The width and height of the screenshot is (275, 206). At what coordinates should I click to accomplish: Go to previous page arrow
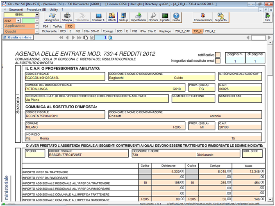point(67,38)
